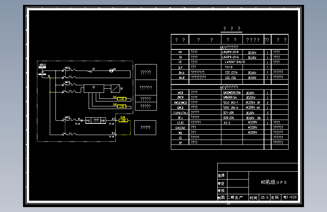Select the '审定' label in the title block
Viewport: 327px width, 212px height.
(x=221, y=184)
